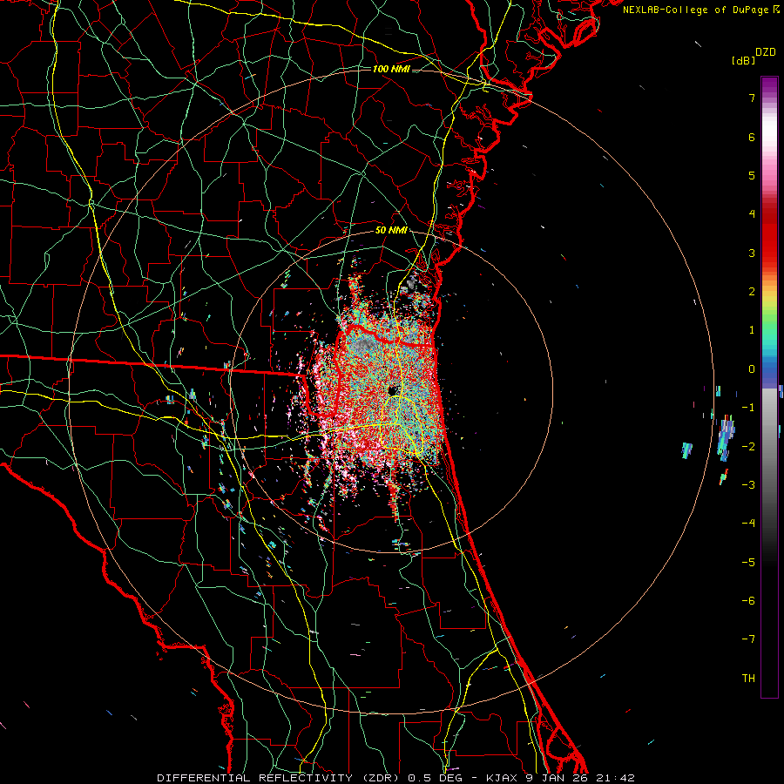Click the 9 JAN 26 date text
Viewport: 784px width, 784px height.
(x=557, y=778)
